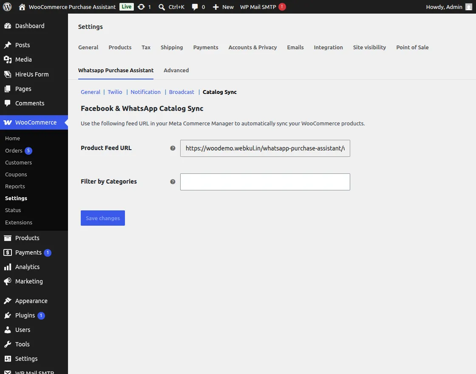Screen dimensions: 476x374
Task: Switch to the Payments settings tab
Action: [x=206, y=47]
